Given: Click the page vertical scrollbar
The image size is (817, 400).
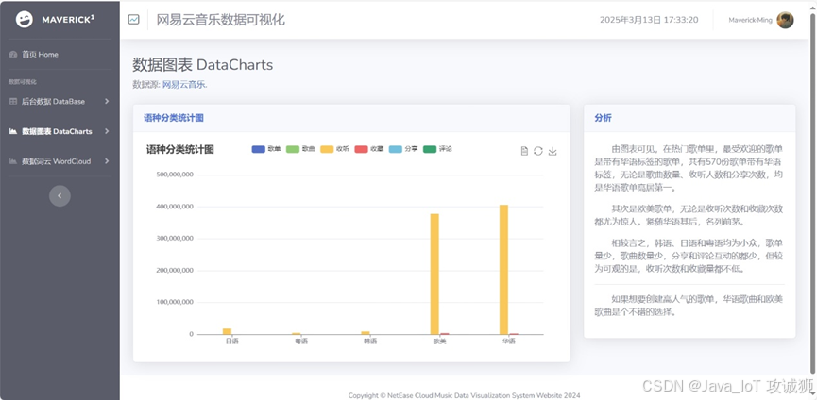Looking at the screenshot, I should pos(812,192).
